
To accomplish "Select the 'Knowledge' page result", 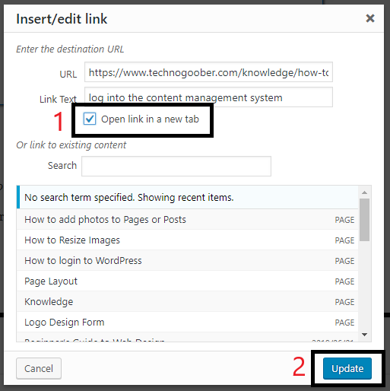I will coord(187,302).
